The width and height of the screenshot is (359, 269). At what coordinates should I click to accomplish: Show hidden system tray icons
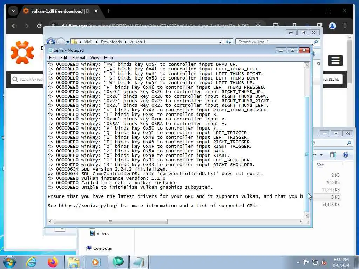click(x=298, y=262)
